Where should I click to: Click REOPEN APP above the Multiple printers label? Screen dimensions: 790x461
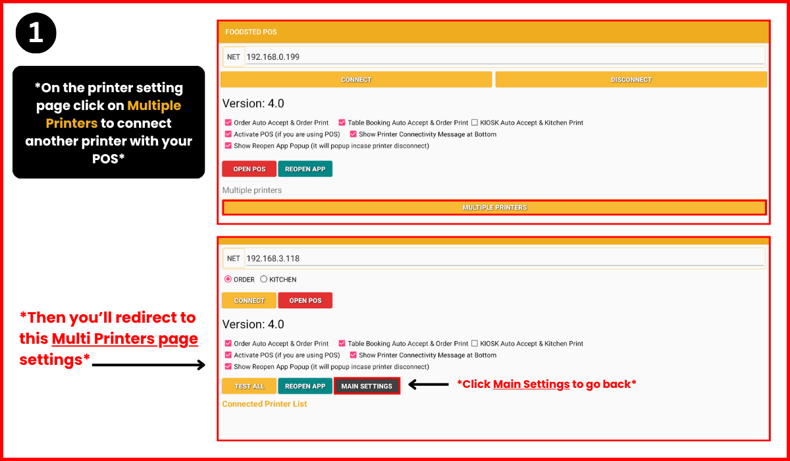(305, 169)
